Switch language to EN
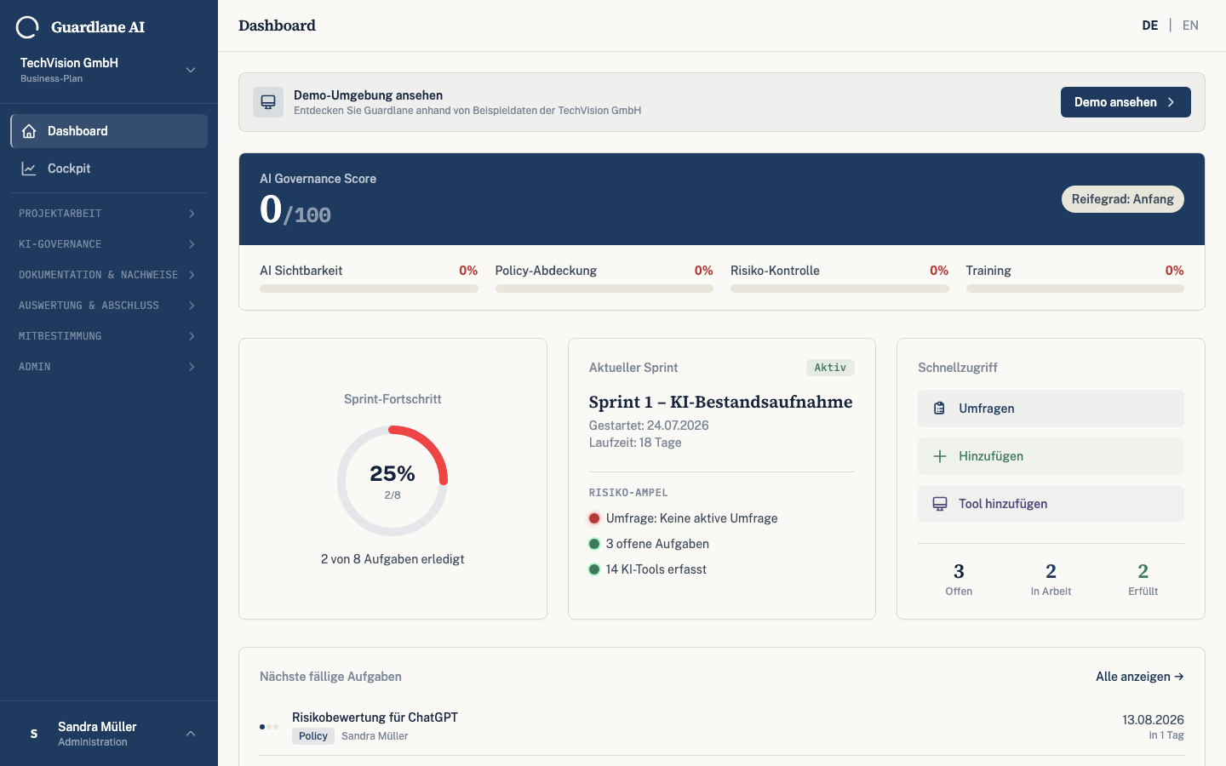Viewport: 1226px width, 766px height. point(1190,26)
